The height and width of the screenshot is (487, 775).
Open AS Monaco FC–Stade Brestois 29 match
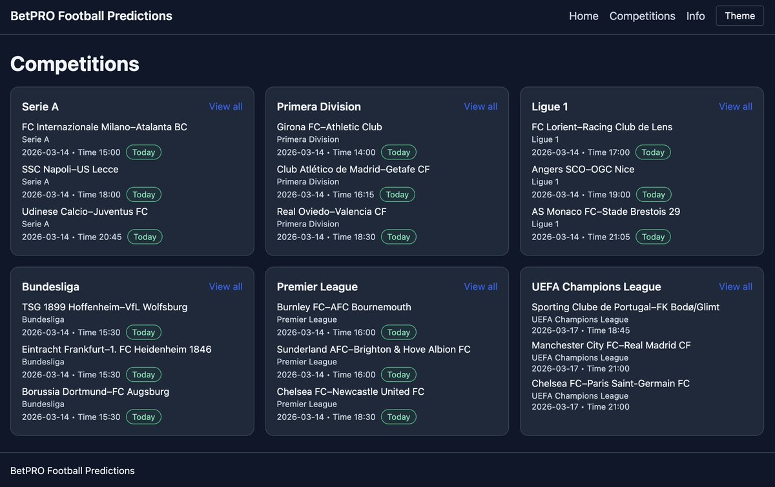point(606,212)
